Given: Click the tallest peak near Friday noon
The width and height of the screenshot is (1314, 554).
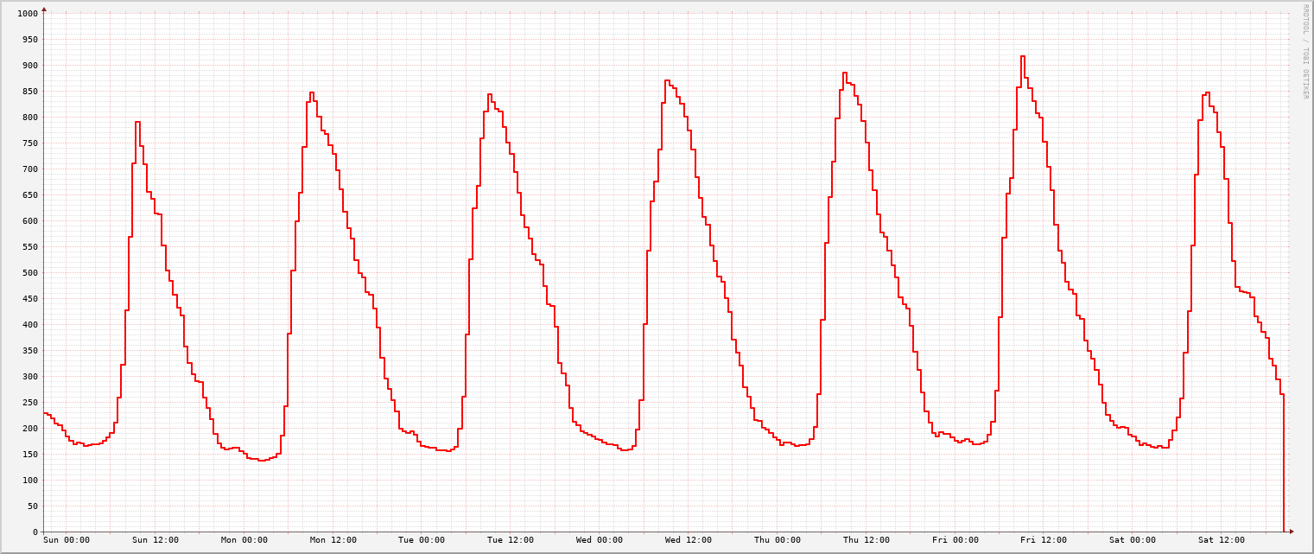Looking at the screenshot, I should point(1023,56).
